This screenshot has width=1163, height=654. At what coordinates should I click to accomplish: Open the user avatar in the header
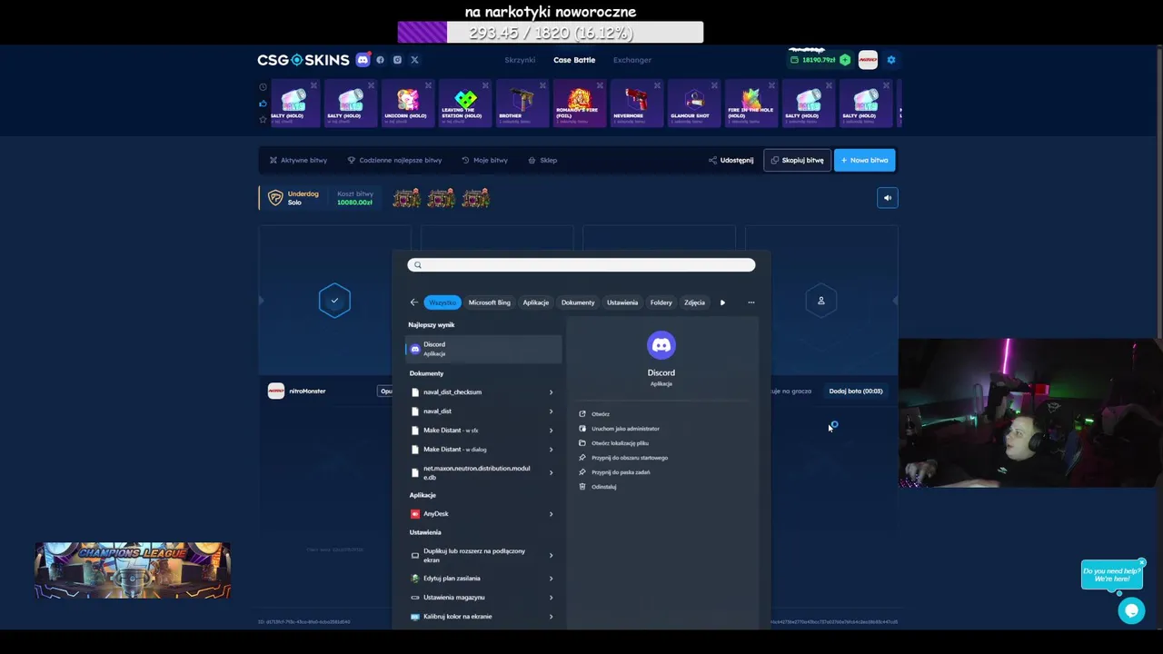tap(868, 60)
